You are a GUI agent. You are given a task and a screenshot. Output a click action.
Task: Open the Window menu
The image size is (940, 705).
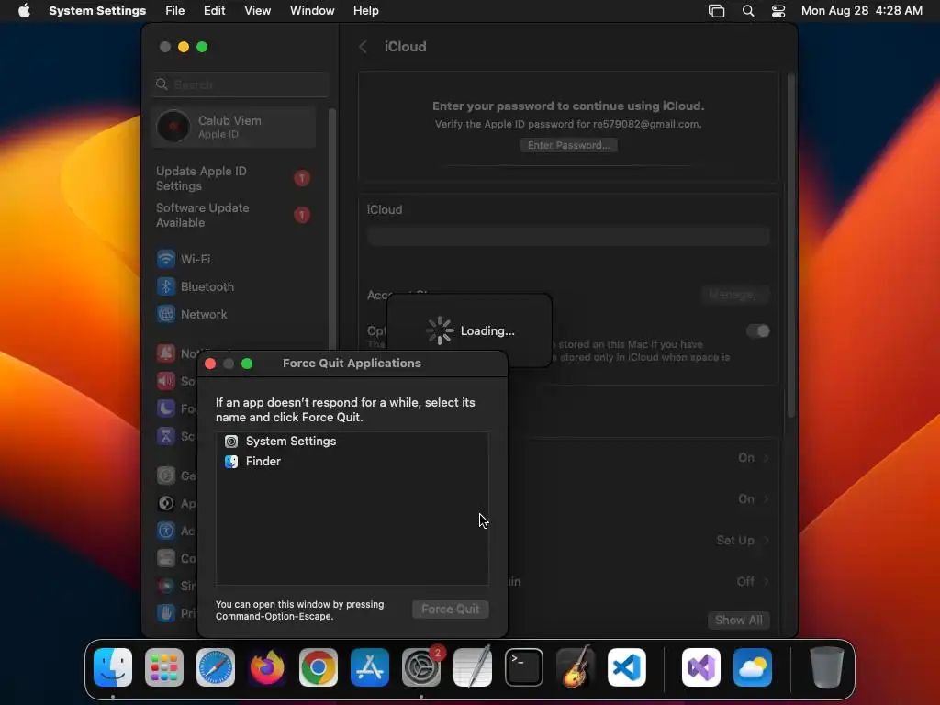coord(312,11)
